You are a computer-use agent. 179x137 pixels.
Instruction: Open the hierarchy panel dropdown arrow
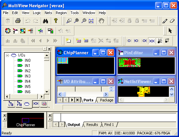coord(45,49)
